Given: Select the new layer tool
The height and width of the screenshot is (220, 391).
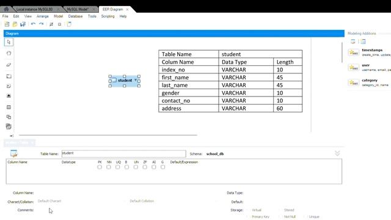Looking at the screenshot, I should tap(9, 76).
